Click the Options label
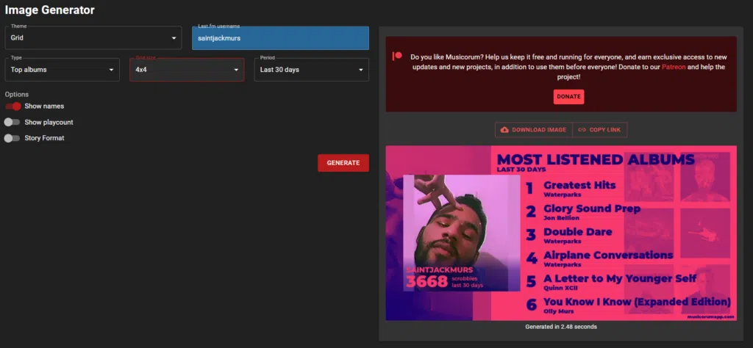The width and height of the screenshot is (753, 348). coord(17,95)
